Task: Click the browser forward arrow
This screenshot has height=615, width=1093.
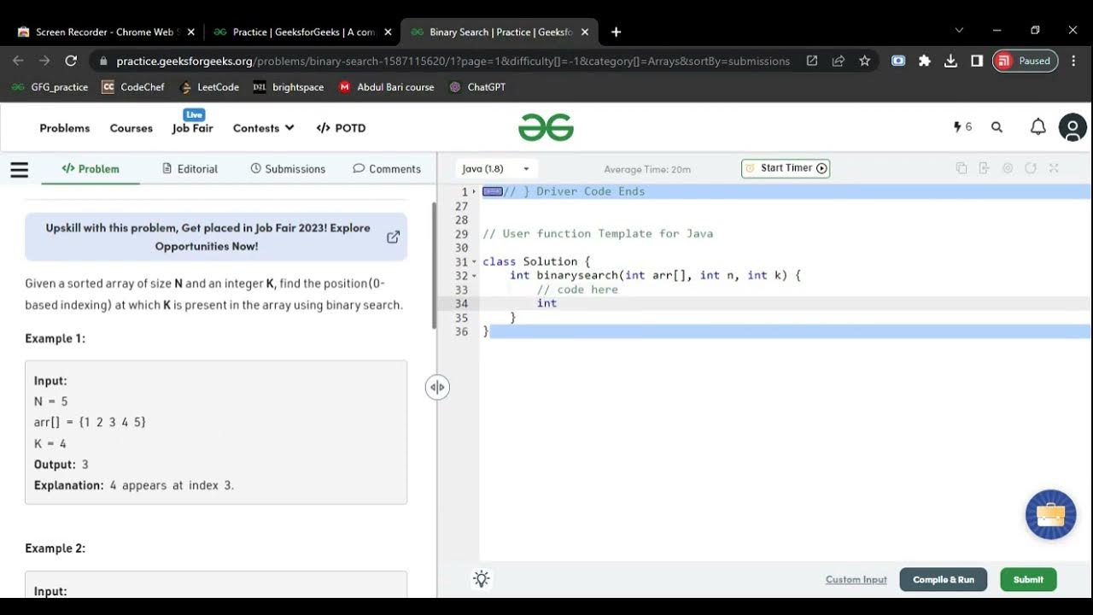Action: click(x=44, y=61)
